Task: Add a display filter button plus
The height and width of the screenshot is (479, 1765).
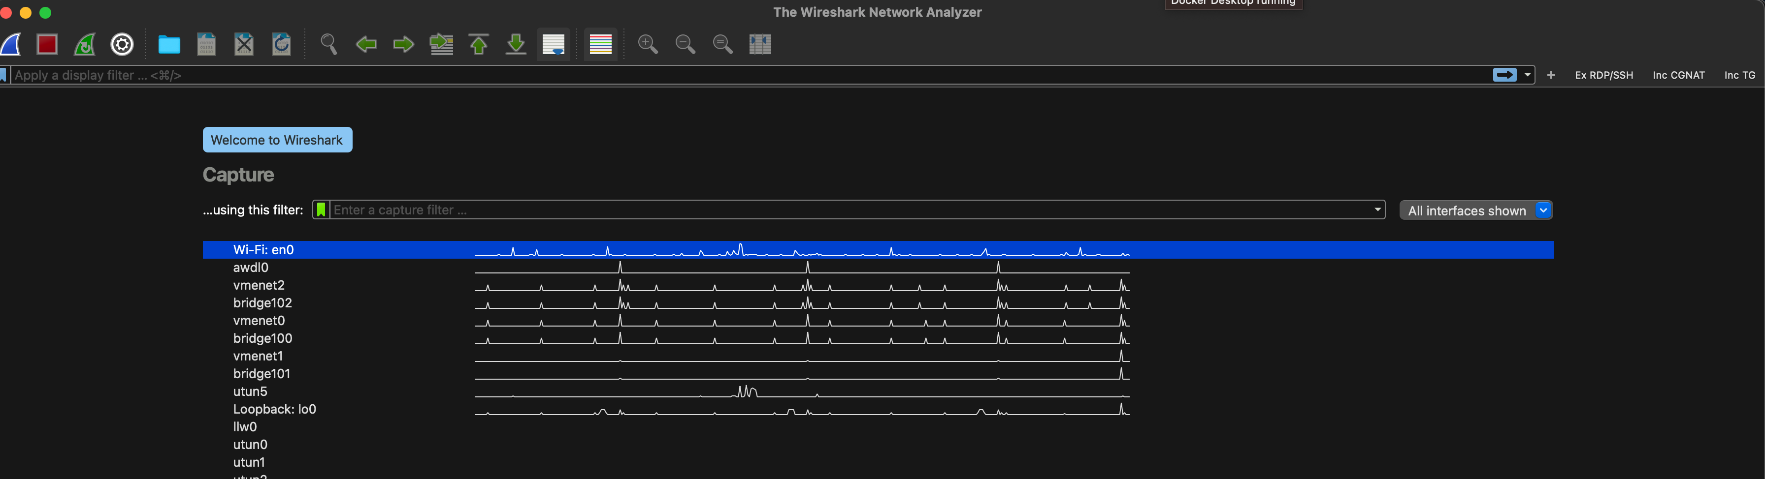Action: 1551,75
